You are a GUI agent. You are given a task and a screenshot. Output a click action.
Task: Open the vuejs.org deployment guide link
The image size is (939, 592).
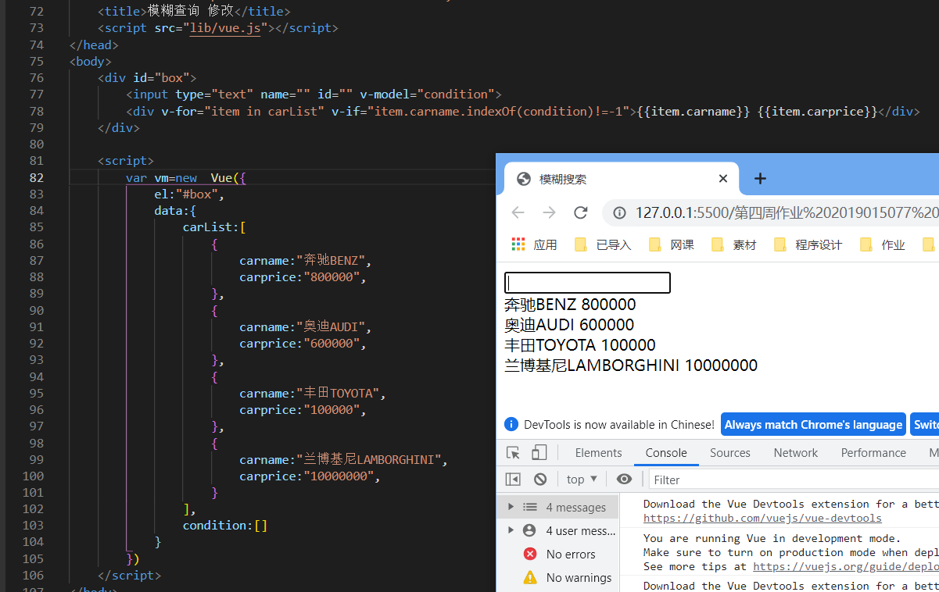(845, 566)
